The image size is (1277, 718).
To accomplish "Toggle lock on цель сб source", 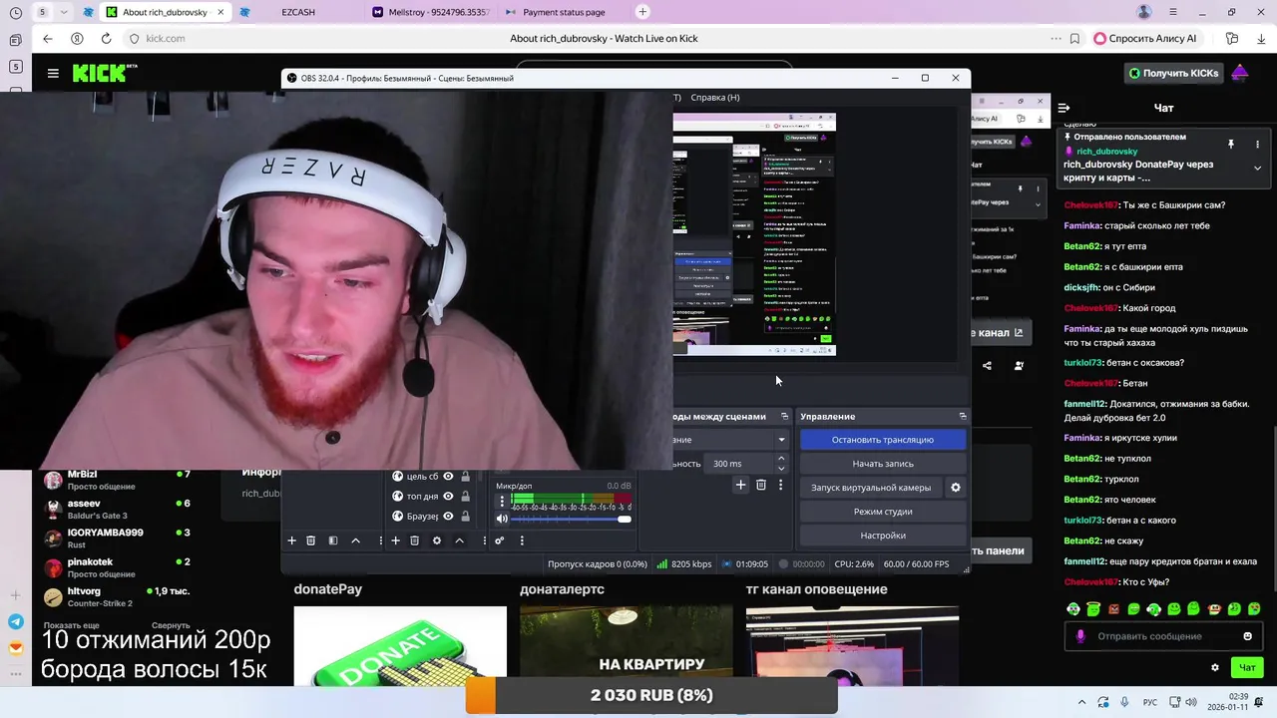I will tap(465, 477).
